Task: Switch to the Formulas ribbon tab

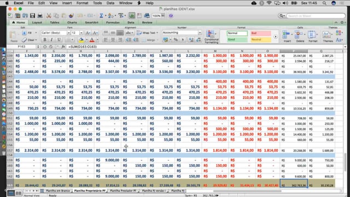Action: tap(113, 22)
